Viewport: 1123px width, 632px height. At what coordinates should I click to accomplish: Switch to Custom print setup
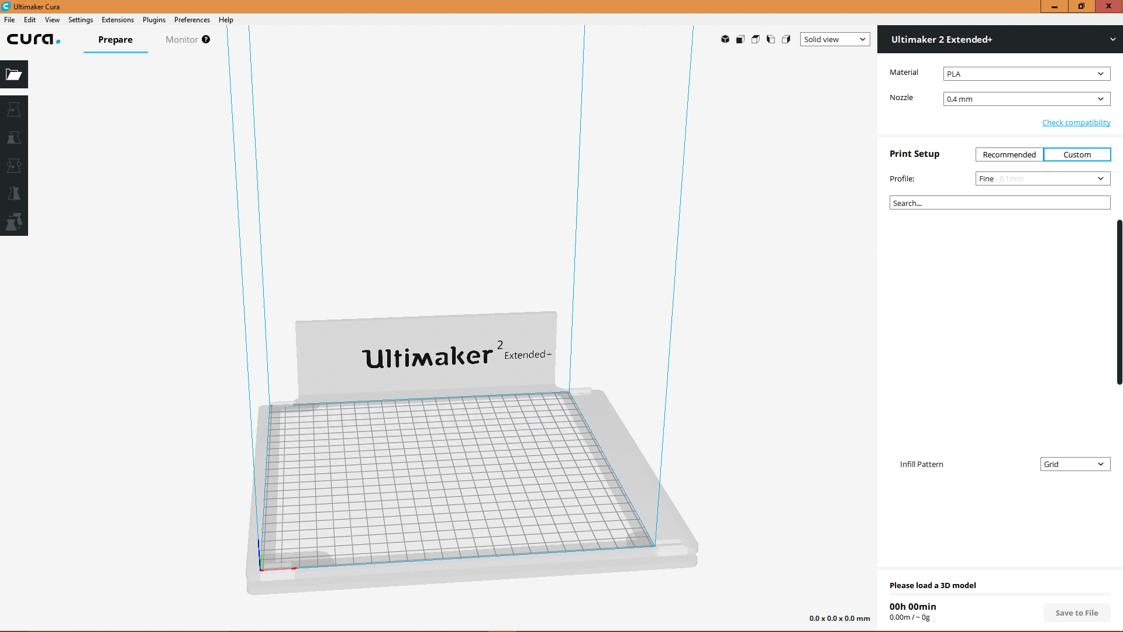click(1077, 154)
